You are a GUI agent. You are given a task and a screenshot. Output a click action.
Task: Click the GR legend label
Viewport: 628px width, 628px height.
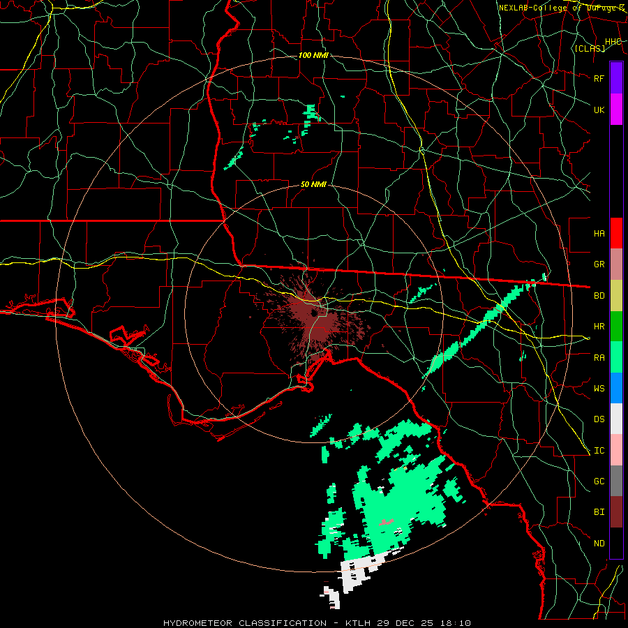(599, 264)
